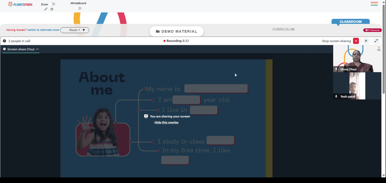Viewport: 386px width, 183px height.
Task: Click the free time blank box
Action: click(175, 160)
